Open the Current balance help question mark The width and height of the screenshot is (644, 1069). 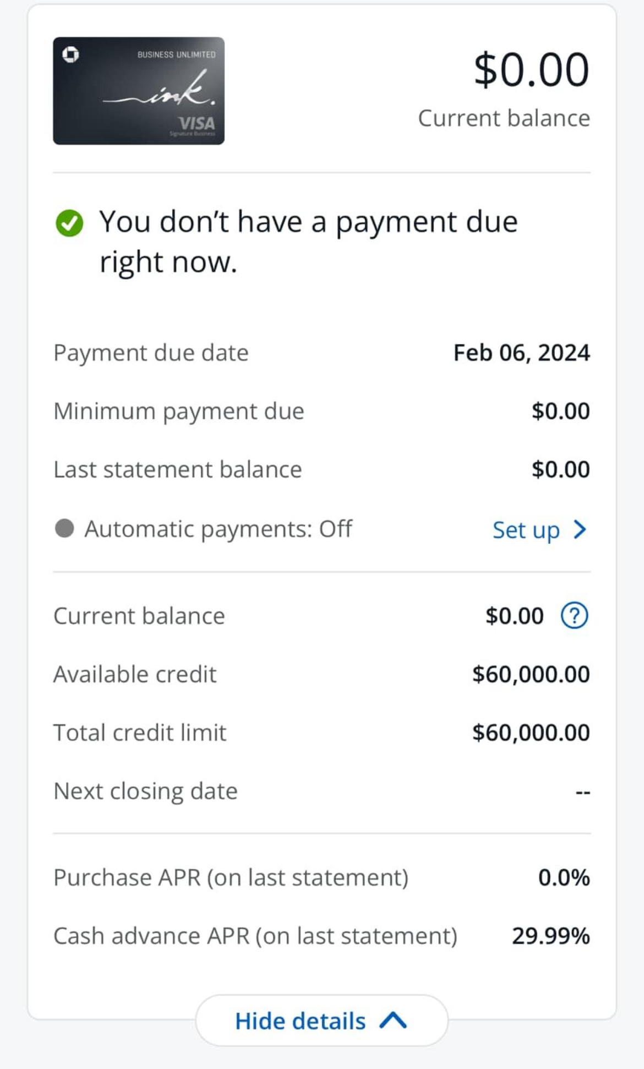coord(574,615)
